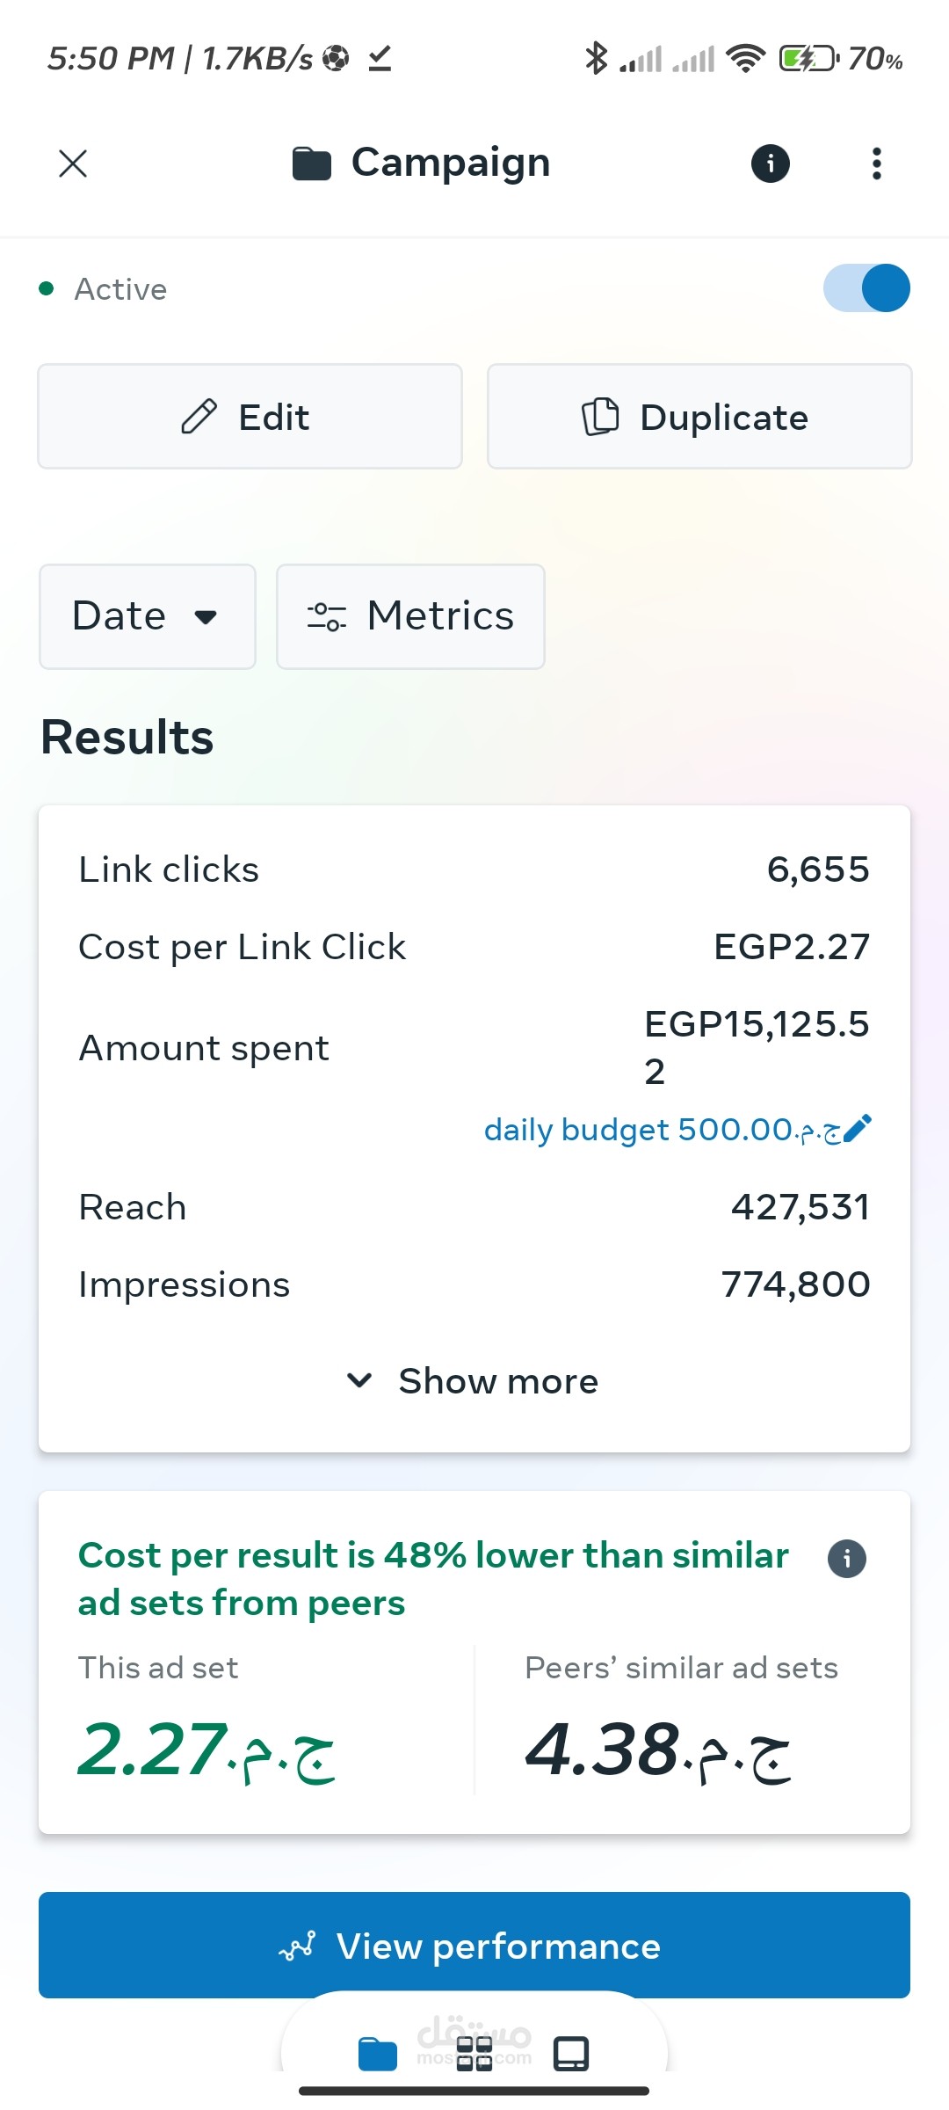The width and height of the screenshot is (949, 2110).
Task: Open info icon beside cost per result
Action: click(847, 1559)
